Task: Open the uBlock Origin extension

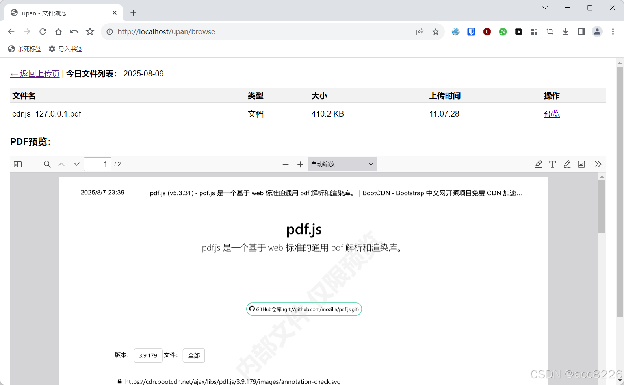Action: pyautogui.click(x=487, y=31)
